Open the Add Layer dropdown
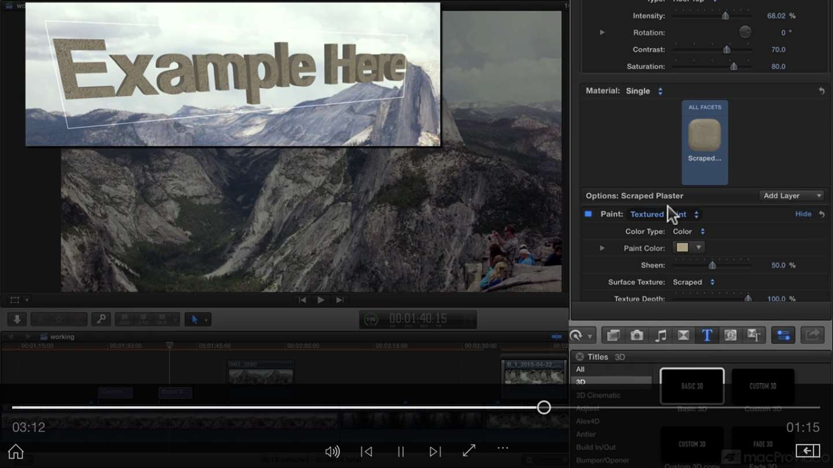 [x=792, y=196]
